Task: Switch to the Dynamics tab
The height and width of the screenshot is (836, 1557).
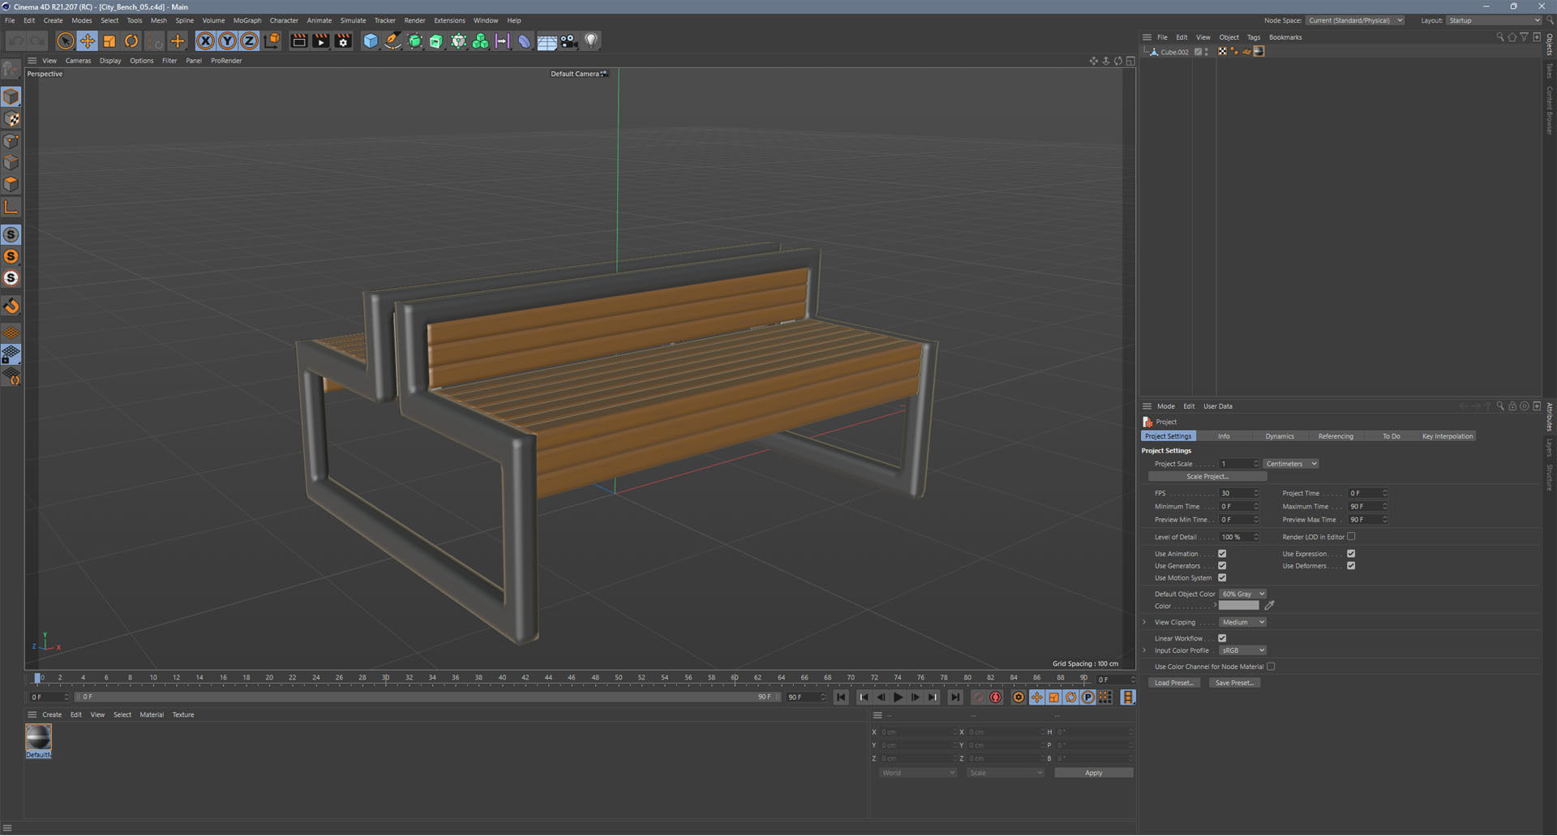Action: click(1280, 436)
